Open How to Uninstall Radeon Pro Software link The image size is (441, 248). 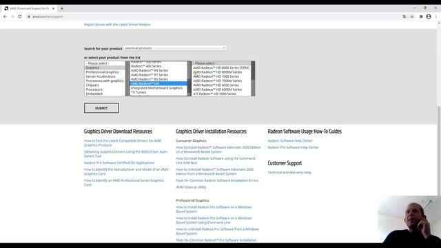[218, 231]
